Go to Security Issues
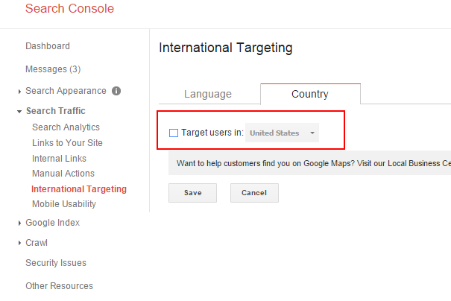Viewport: 451px width, 301px height. tap(56, 263)
